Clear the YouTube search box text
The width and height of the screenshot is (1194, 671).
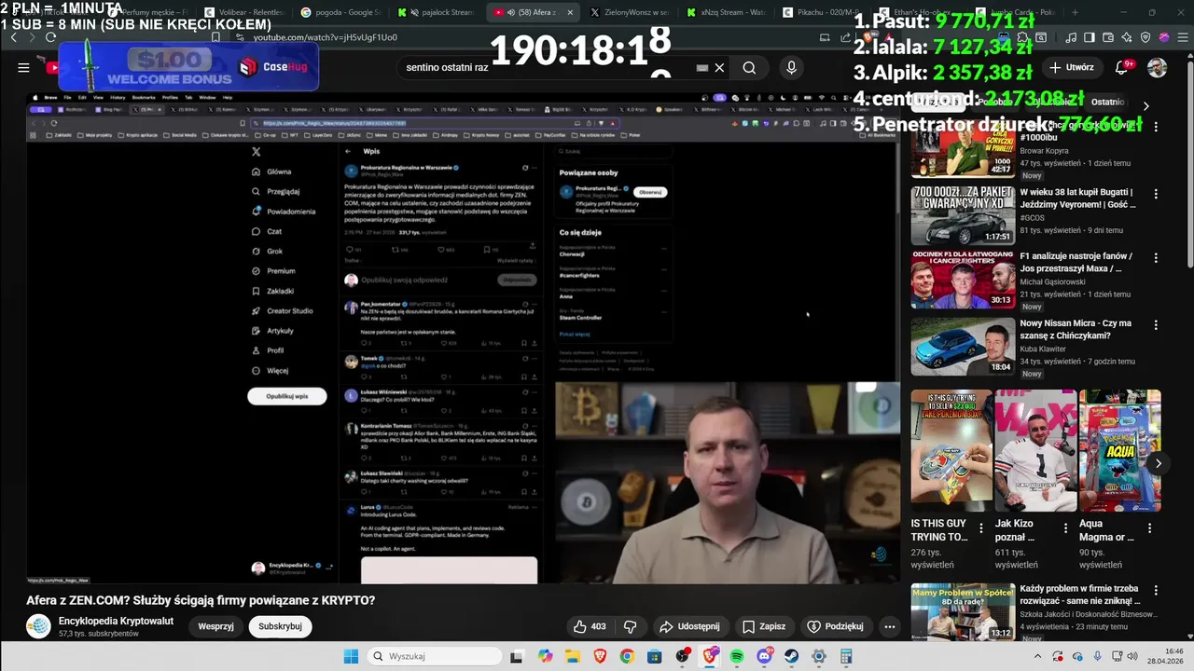[719, 68]
